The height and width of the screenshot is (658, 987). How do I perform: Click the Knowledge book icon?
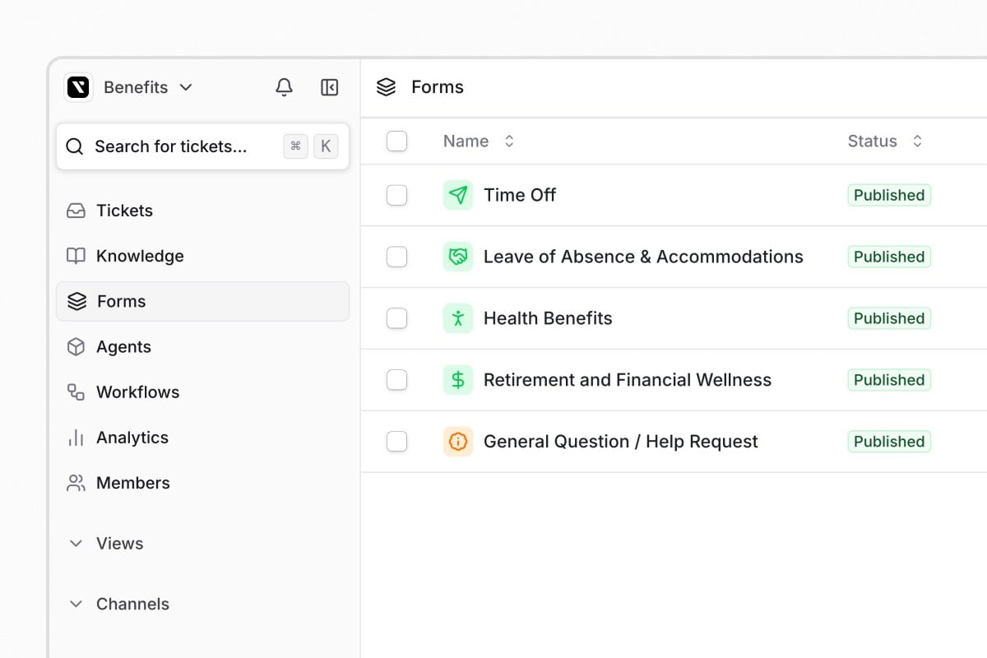pyautogui.click(x=76, y=256)
